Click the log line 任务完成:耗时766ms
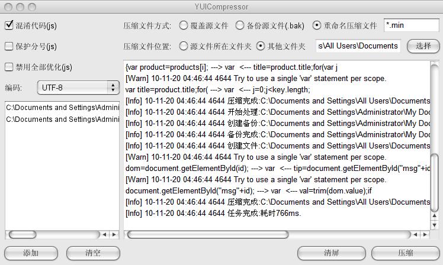 213,214
